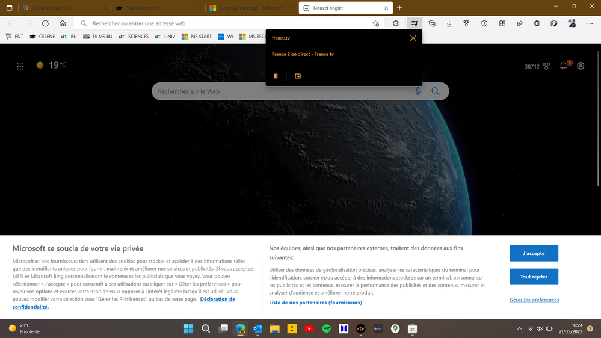Click the Tout rejeter cookie button
This screenshot has width=601, height=338.
click(x=534, y=277)
